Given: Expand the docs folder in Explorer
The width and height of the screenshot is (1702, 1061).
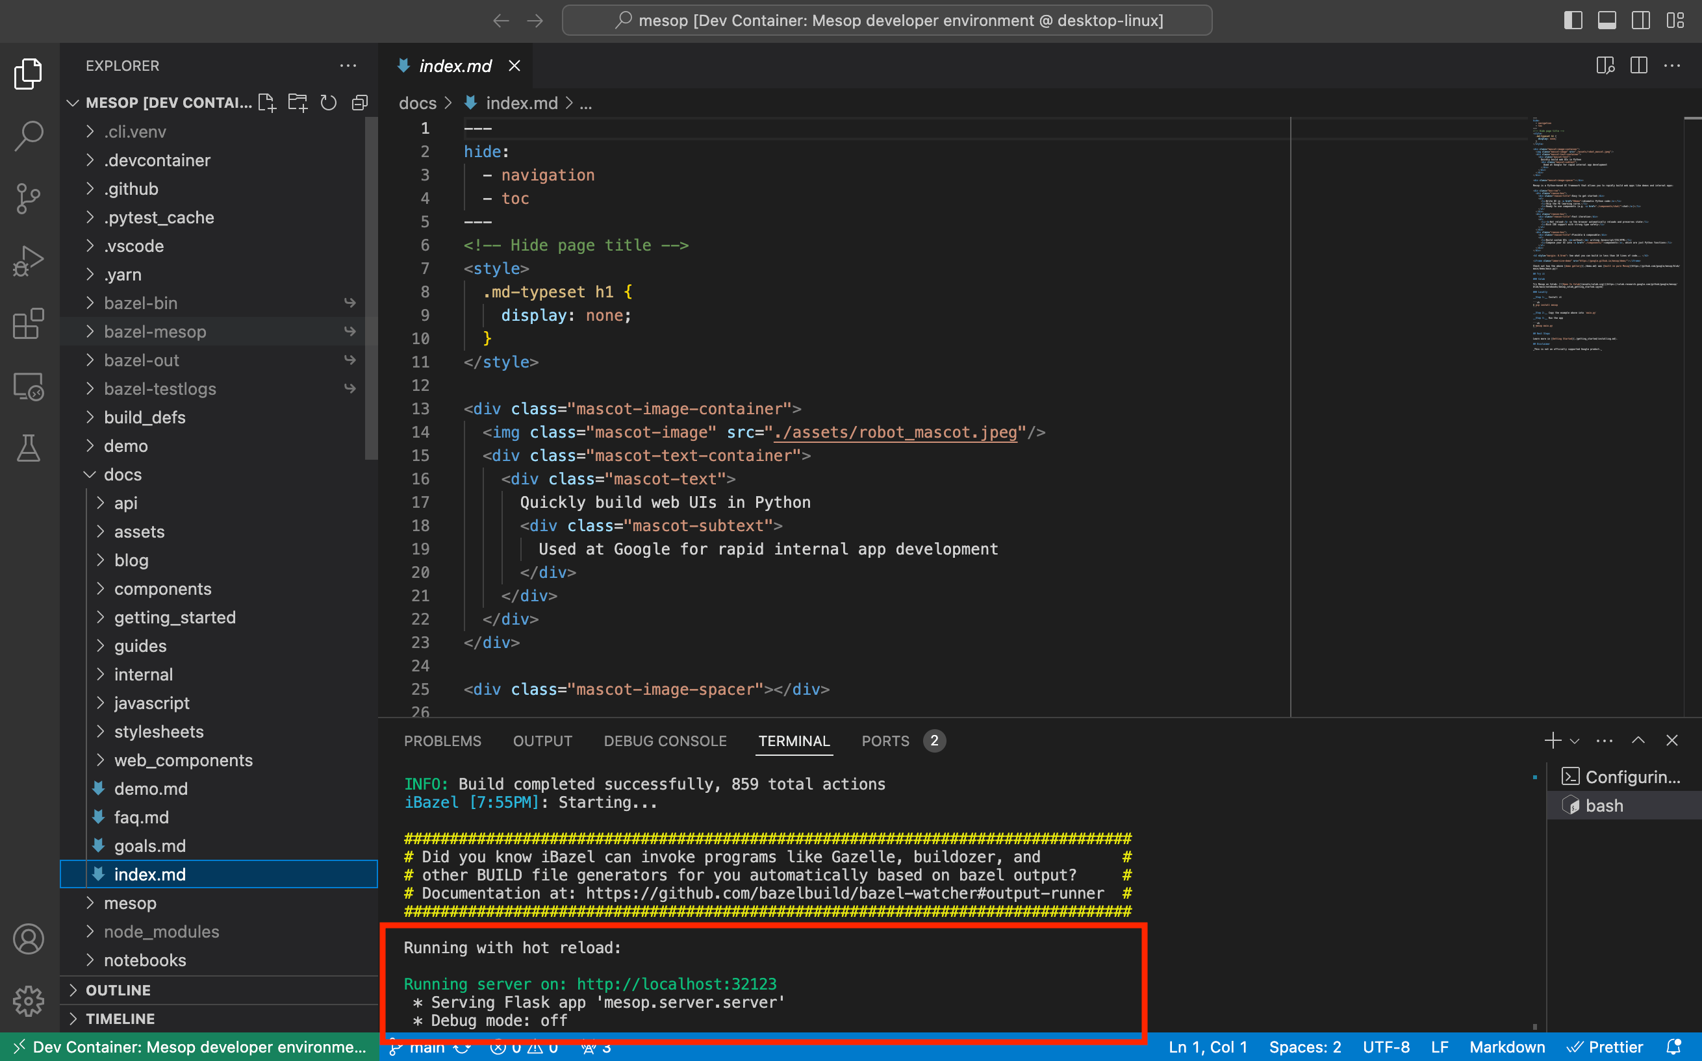Looking at the screenshot, I should (127, 474).
